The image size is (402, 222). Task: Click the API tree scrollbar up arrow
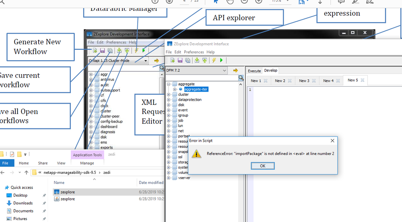click(241, 84)
